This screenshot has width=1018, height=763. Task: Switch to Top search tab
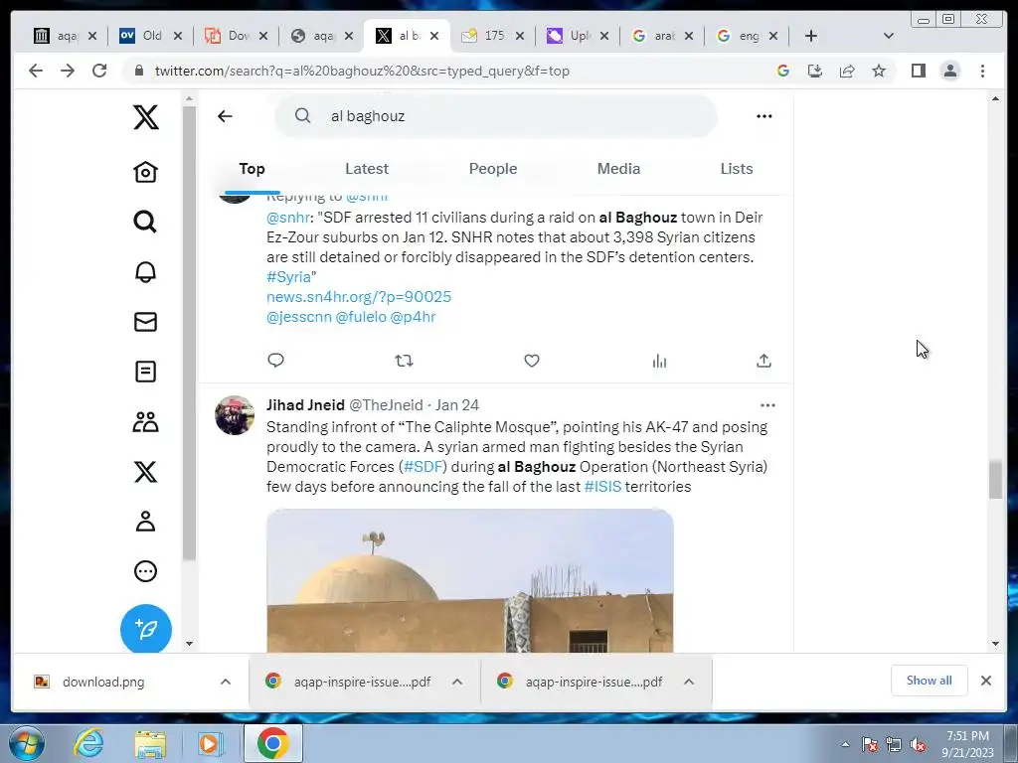[252, 169]
